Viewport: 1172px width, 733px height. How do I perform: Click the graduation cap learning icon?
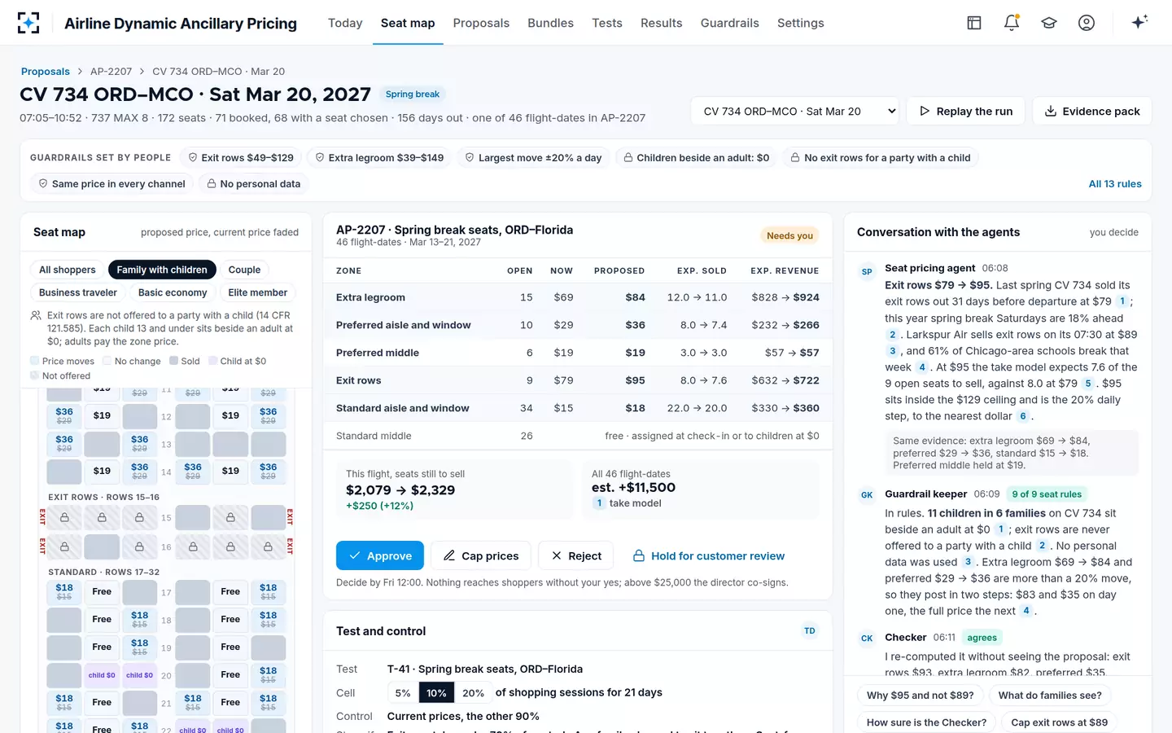(x=1049, y=23)
